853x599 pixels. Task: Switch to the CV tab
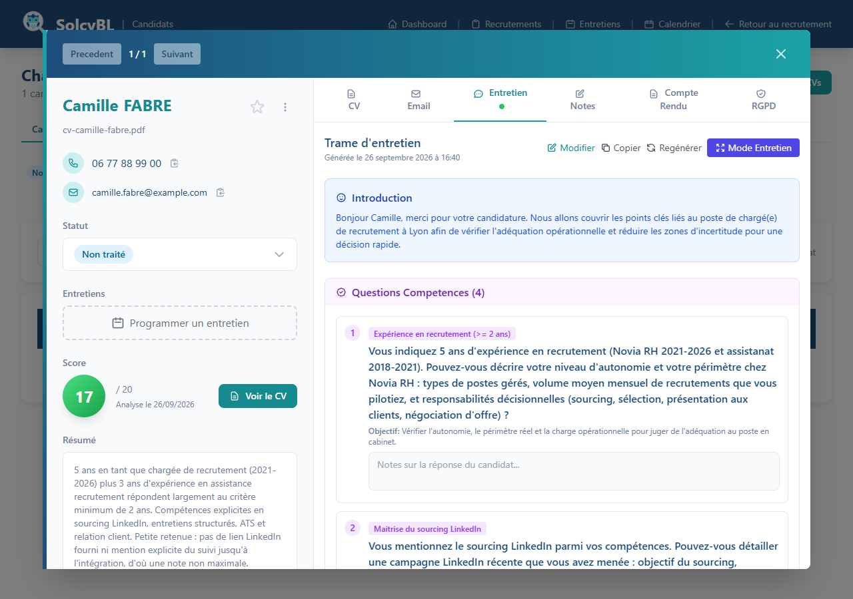pos(354,100)
